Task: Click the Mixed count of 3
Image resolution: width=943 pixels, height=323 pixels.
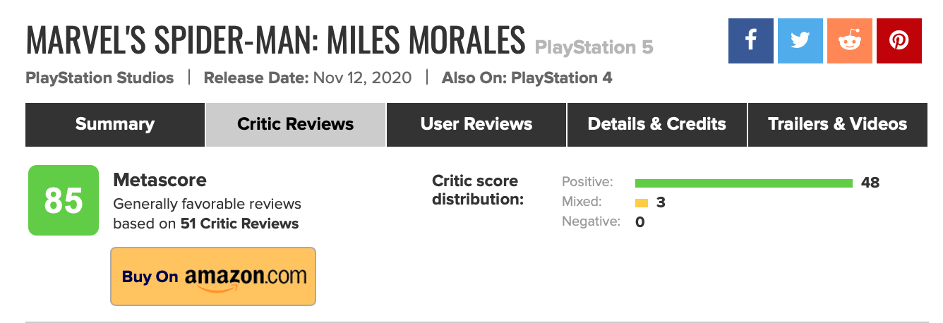Action: [x=661, y=203]
